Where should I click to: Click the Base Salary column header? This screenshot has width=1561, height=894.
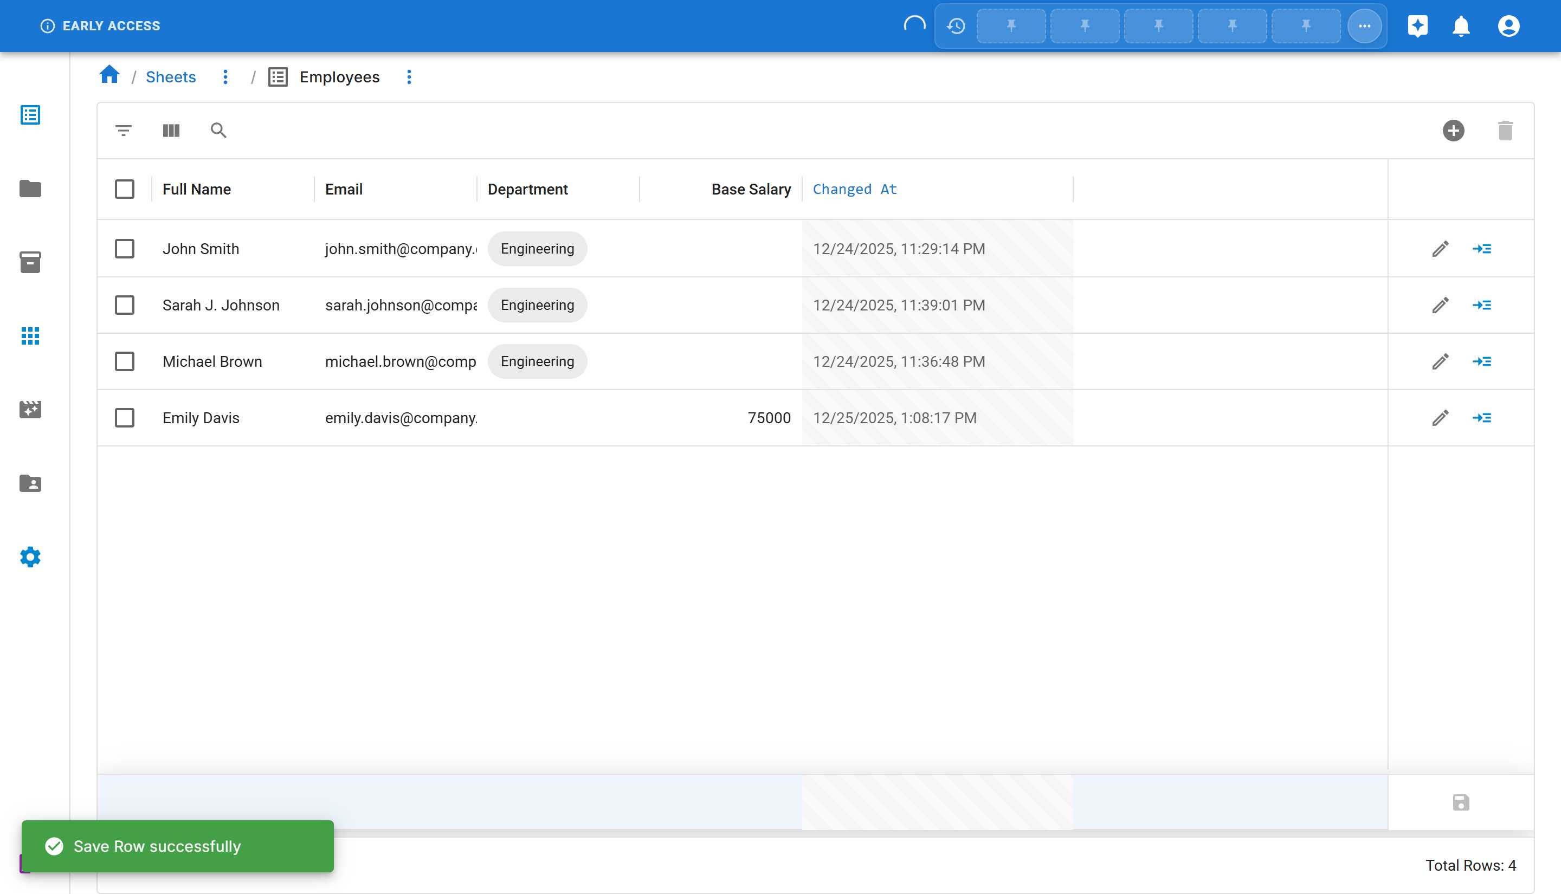750,189
